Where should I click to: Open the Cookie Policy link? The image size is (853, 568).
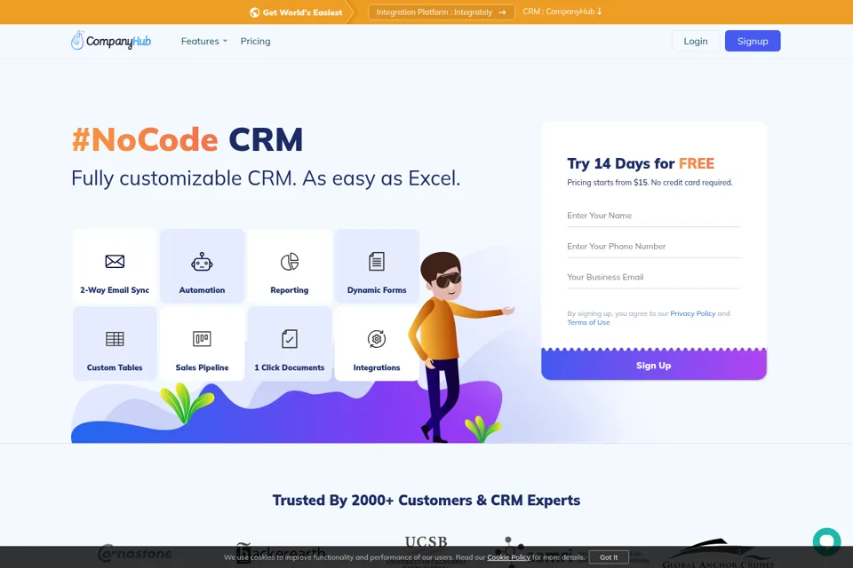(508, 557)
